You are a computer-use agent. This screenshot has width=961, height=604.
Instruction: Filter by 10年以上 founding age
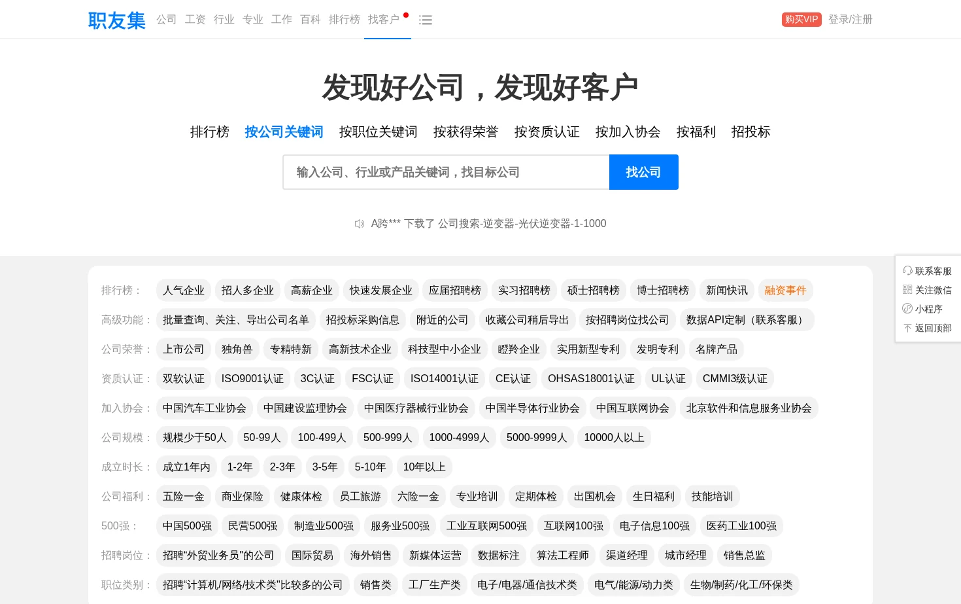(424, 467)
